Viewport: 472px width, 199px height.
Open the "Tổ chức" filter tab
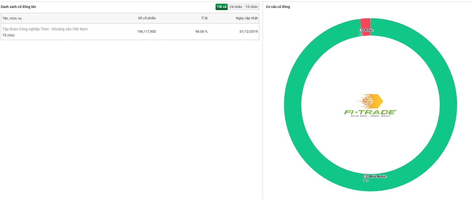pyautogui.click(x=251, y=7)
